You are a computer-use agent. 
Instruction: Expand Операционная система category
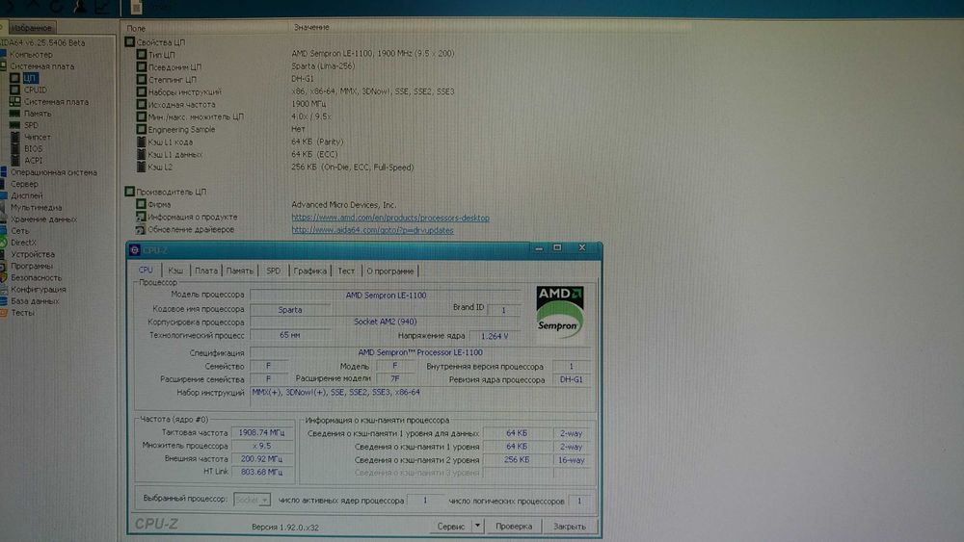click(53, 172)
